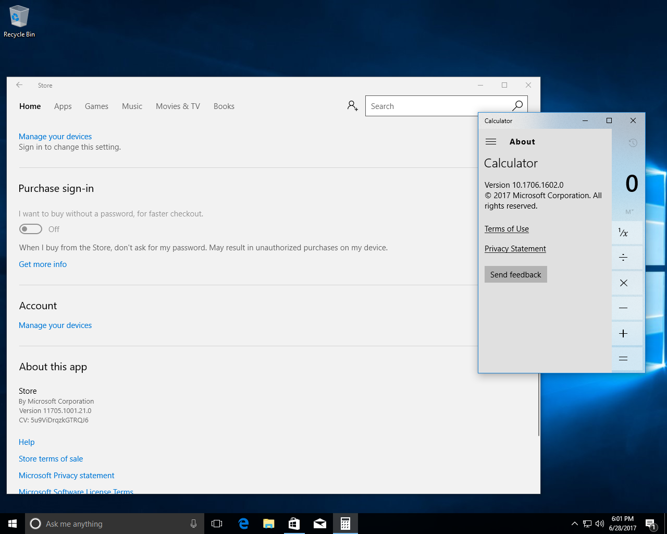Select the Music tab in Store

tap(132, 106)
